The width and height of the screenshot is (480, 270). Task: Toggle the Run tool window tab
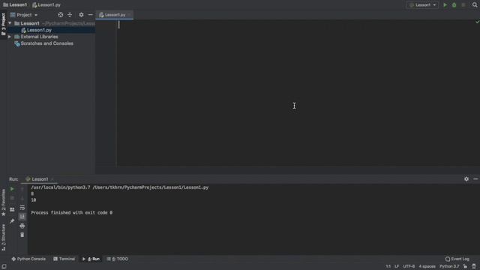pos(91,259)
